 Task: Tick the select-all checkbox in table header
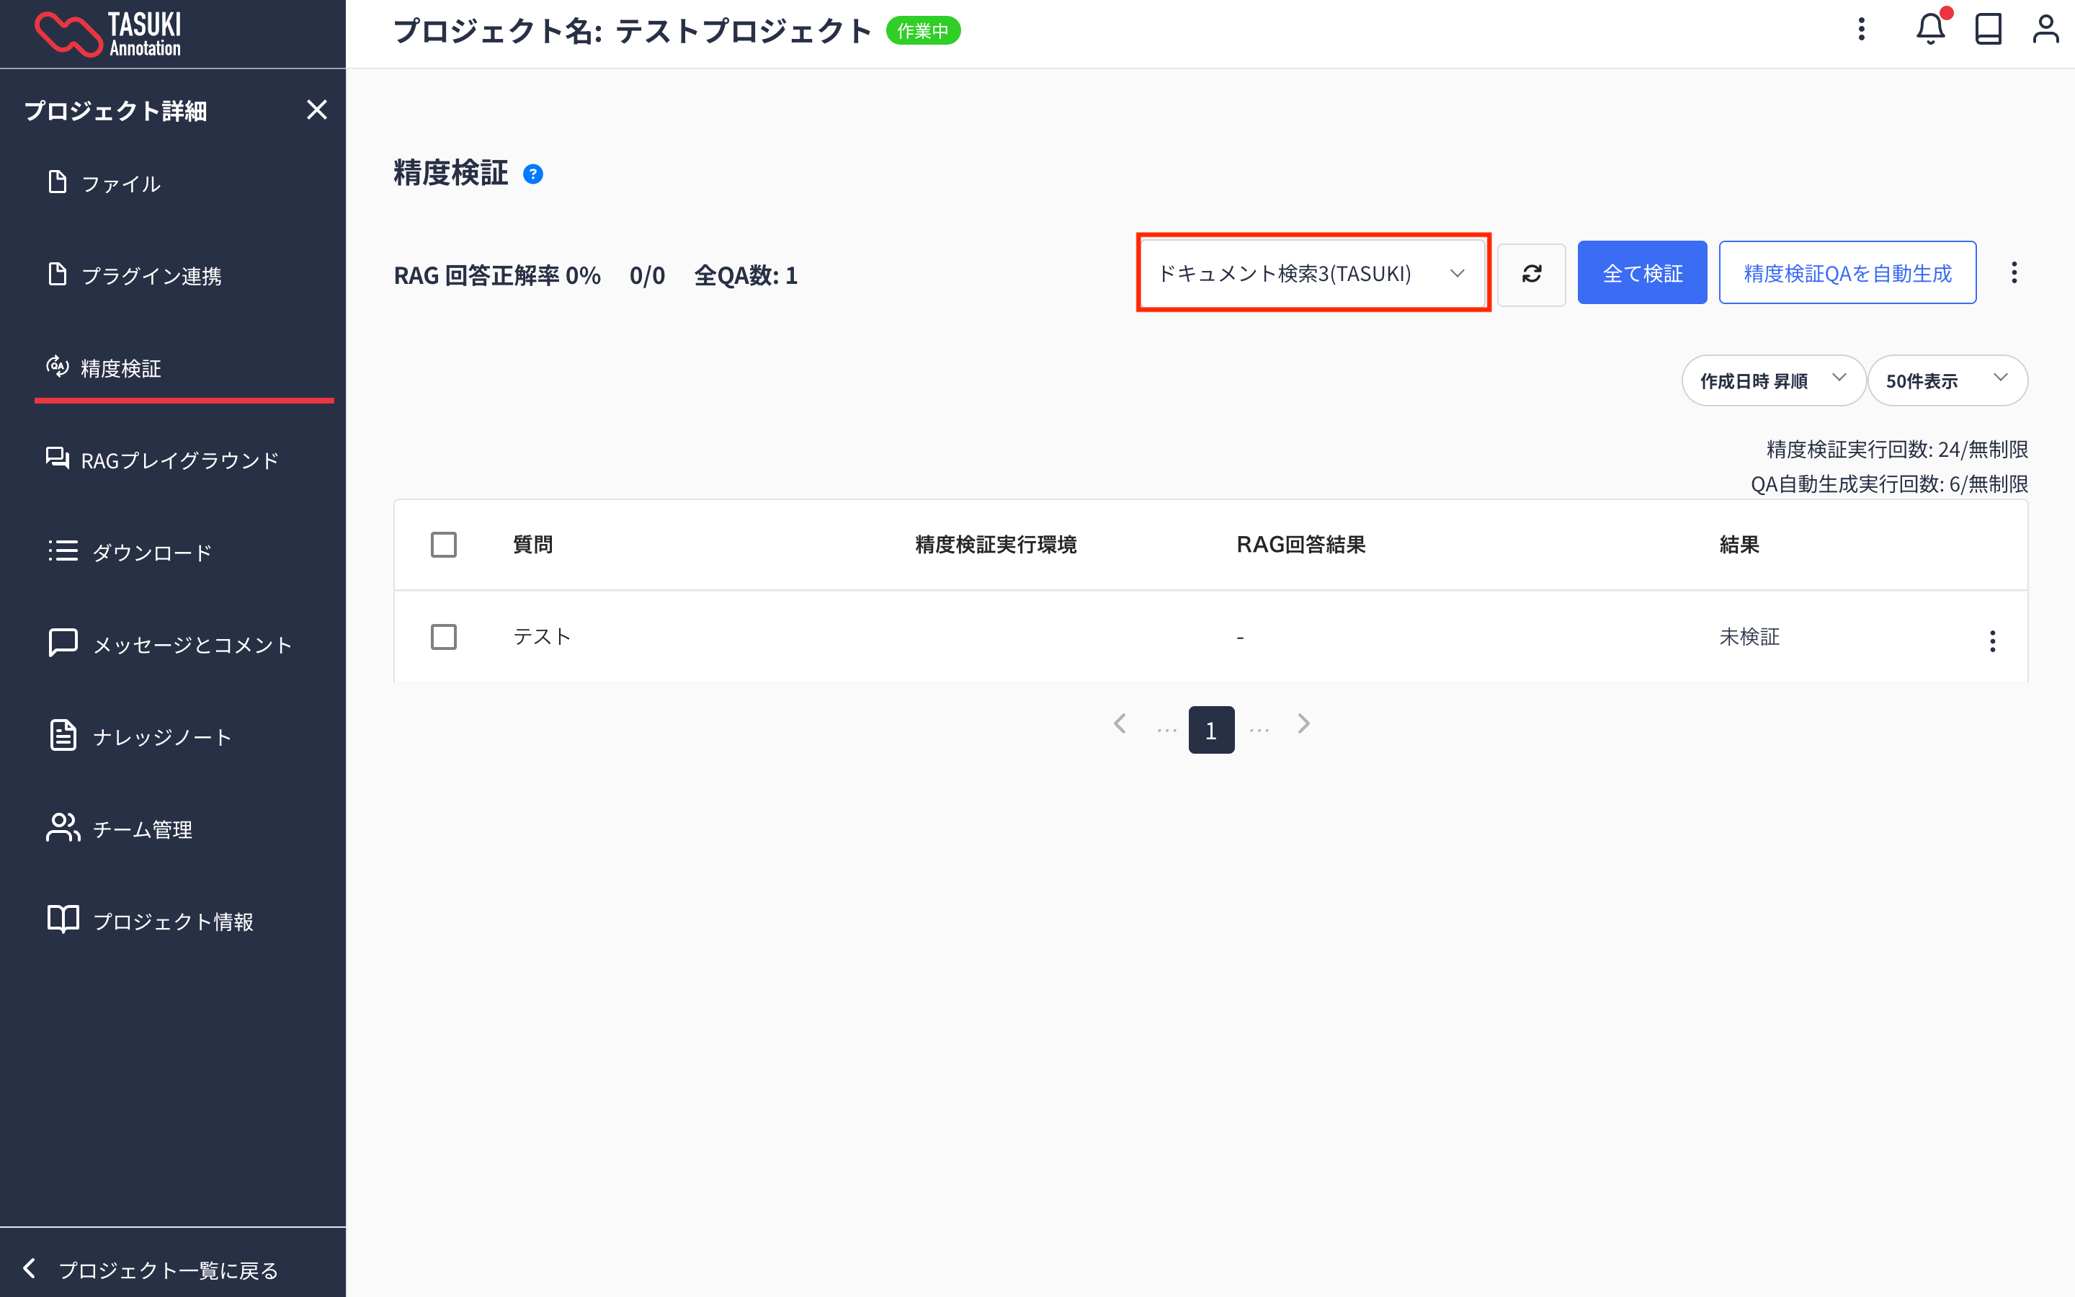443,545
